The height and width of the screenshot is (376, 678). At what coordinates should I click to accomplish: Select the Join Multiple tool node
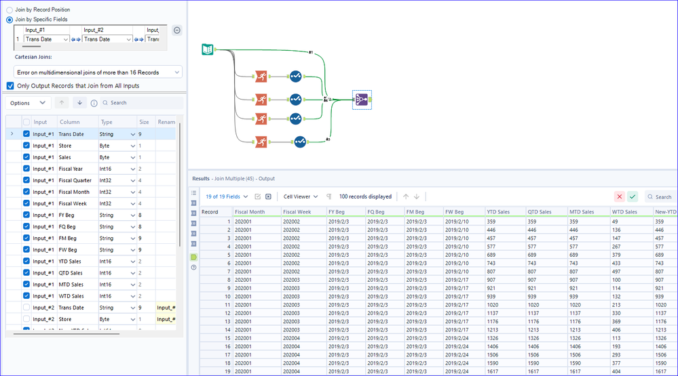(361, 100)
